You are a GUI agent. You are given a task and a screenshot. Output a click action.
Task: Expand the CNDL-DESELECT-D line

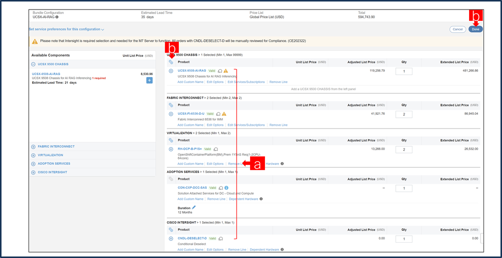[171, 239]
